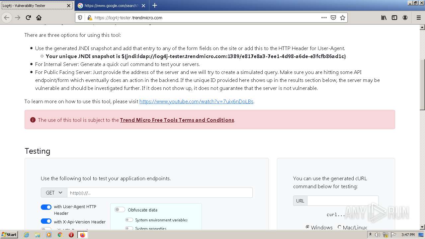The width and height of the screenshot is (425, 239).
Task: Open network status tray icon
Action: tap(385, 235)
